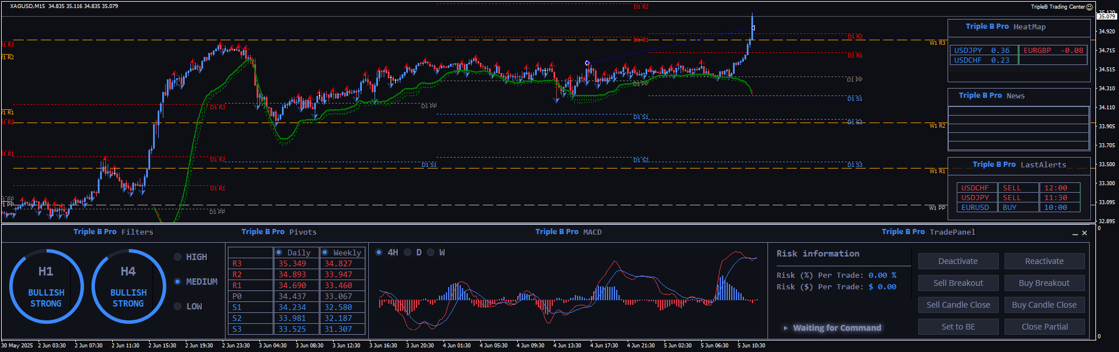Click the Sell Candle Close button
This screenshot has width=1119, height=352.
pos(958,305)
